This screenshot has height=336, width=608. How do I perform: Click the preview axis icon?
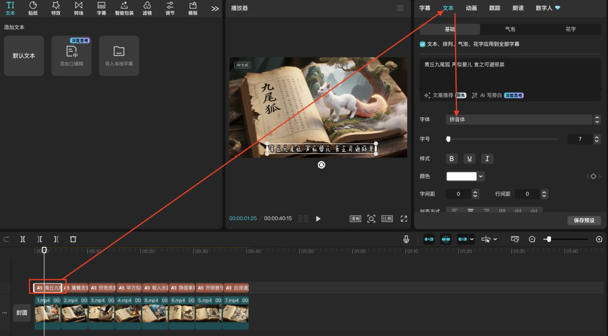pyautogui.click(x=486, y=239)
